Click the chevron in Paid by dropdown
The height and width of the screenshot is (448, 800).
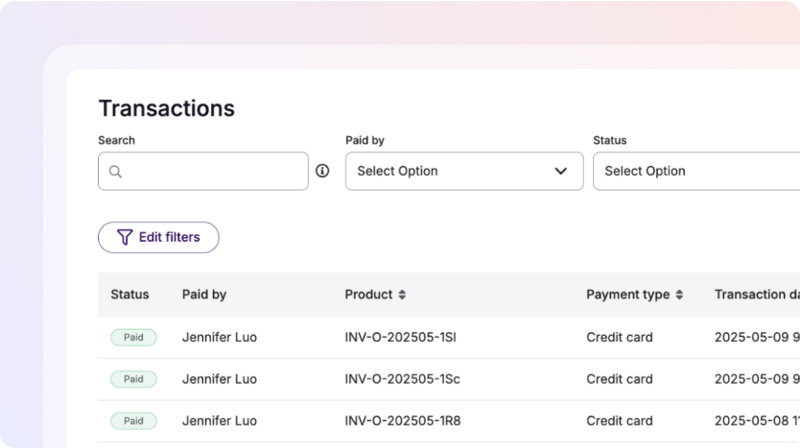561,171
